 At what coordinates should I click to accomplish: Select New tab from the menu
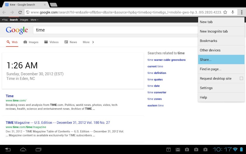click(221, 22)
